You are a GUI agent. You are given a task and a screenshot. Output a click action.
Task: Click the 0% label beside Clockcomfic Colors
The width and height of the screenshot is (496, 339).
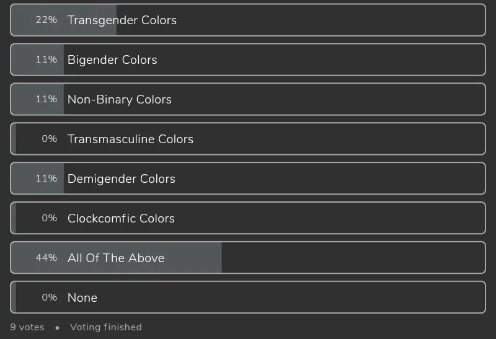pyautogui.click(x=49, y=218)
